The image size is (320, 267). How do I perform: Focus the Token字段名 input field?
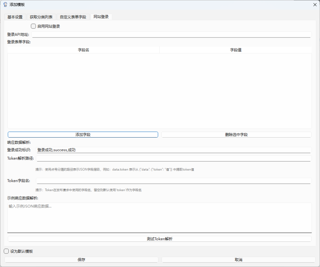point(174,181)
